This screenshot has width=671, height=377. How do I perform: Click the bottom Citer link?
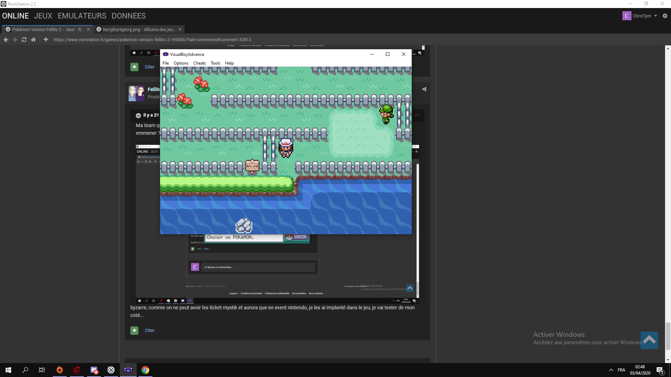pyautogui.click(x=150, y=331)
